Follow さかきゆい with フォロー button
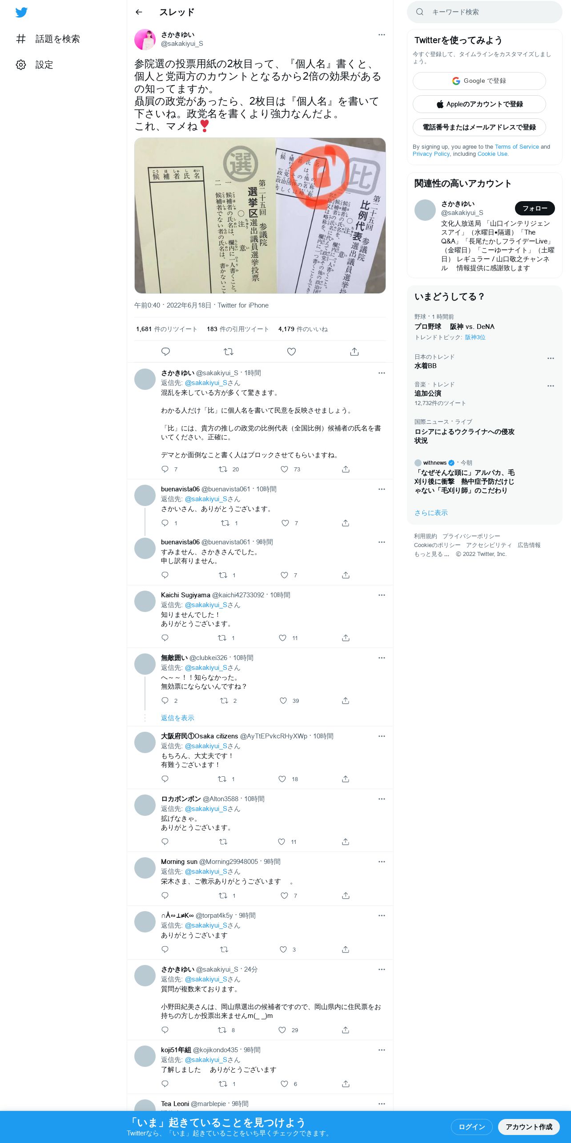The width and height of the screenshot is (571, 1143). pos(535,208)
